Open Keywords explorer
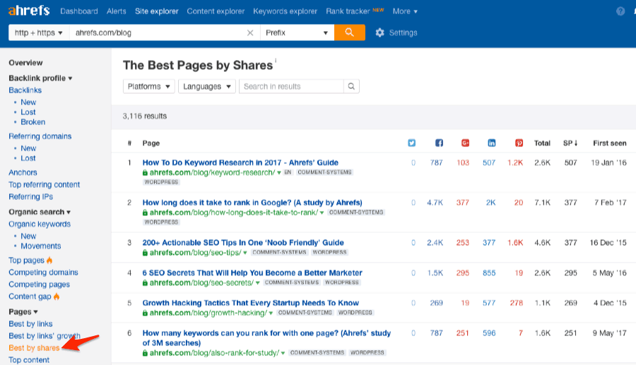 [x=285, y=11]
